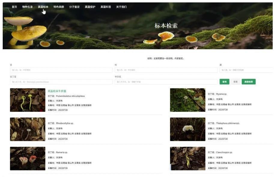Click the 说明 description line below the banner

(x=166, y=59)
